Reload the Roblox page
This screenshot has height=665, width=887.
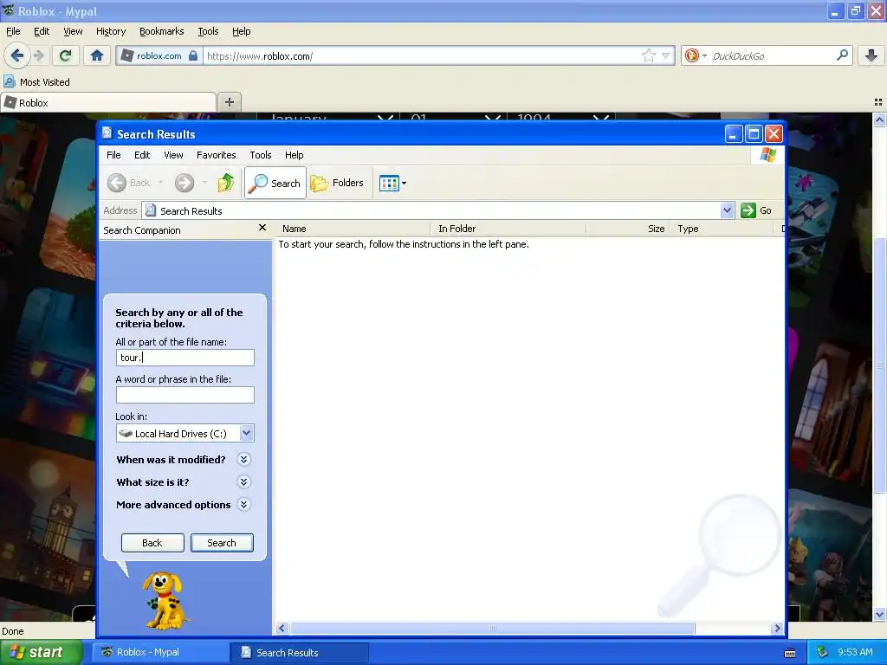tap(66, 55)
